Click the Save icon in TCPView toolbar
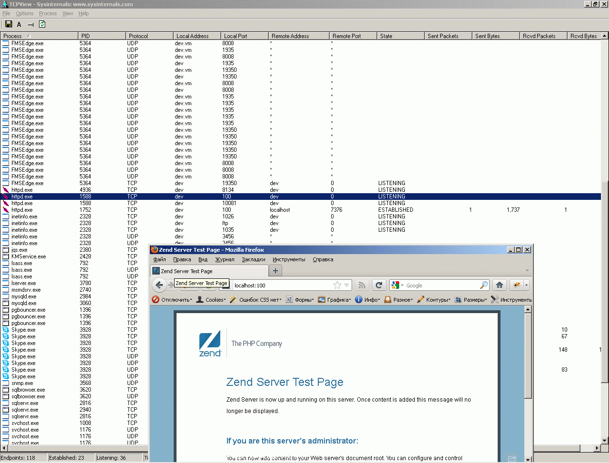 8,24
